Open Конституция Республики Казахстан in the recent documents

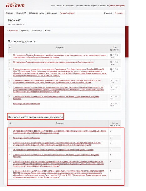[26, 104]
